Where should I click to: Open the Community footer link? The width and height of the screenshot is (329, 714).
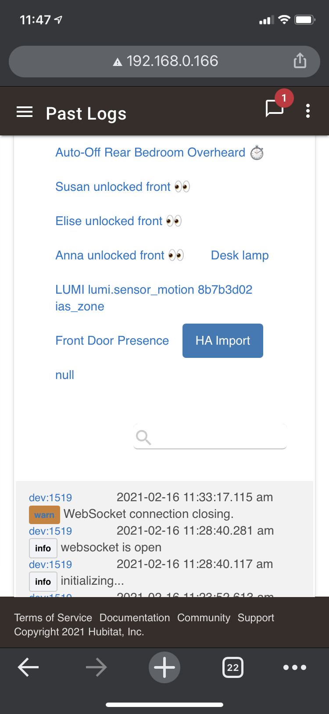click(204, 618)
